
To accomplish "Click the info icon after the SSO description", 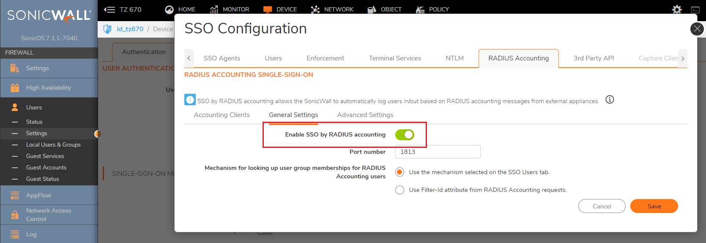I will tap(610, 100).
